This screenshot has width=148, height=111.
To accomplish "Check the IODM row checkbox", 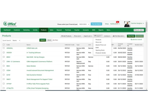I will pos(4,70).
